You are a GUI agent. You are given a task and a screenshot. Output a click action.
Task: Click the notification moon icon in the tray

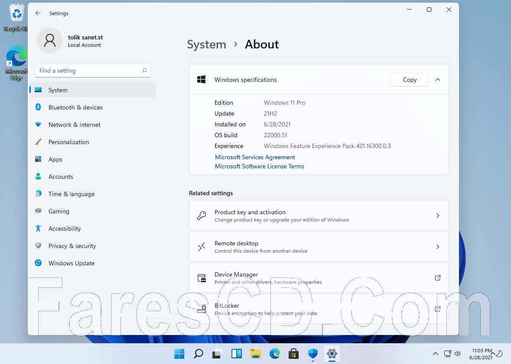498,354
